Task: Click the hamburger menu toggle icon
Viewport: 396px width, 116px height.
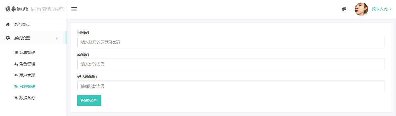Action: pos(74,9)
